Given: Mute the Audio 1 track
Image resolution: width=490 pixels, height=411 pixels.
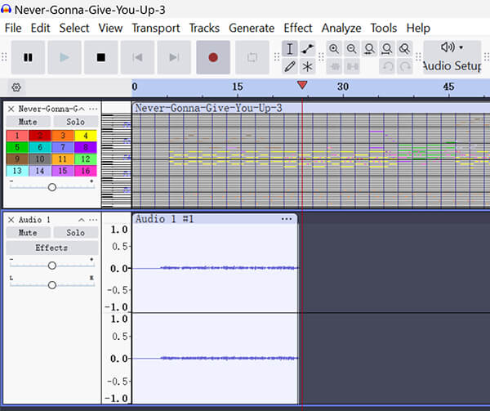Looking at the screenshot, I should [28, 233].
